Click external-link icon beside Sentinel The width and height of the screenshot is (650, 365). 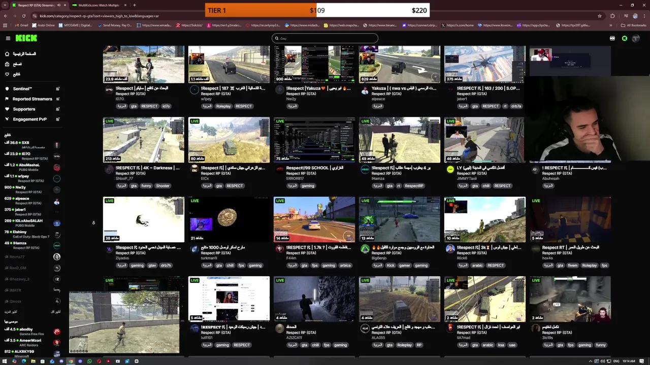pyautogui.click(x=57, y=89)
